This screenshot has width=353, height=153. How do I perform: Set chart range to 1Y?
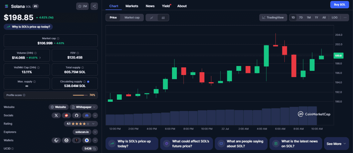click(316, 18)
